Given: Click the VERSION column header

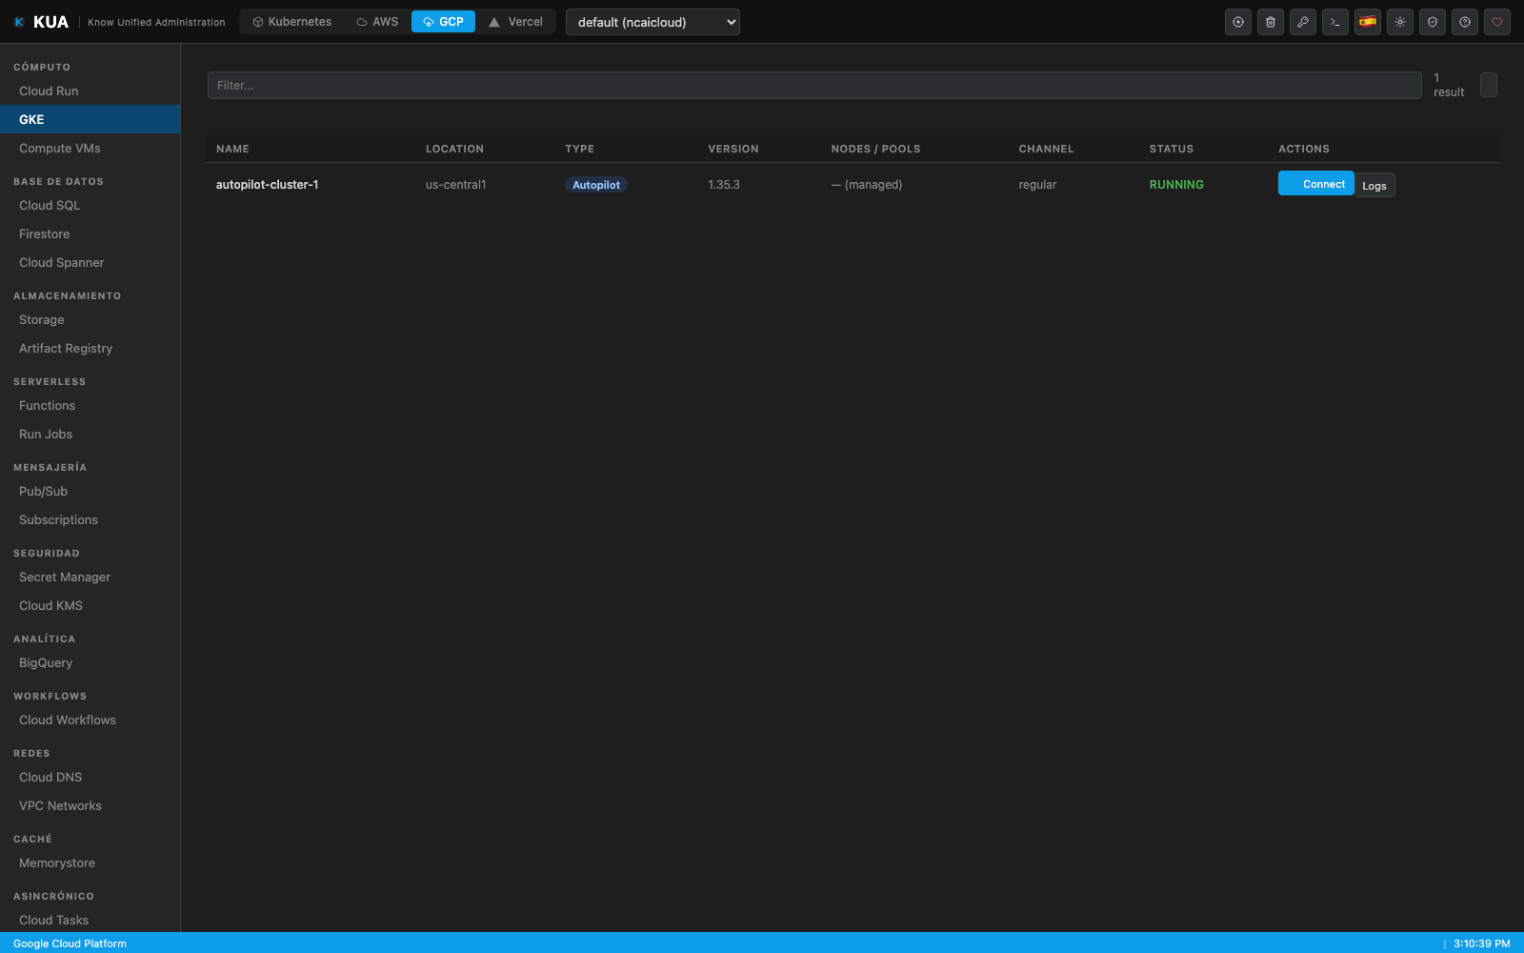Looking at the screenshot, I should click(x=733, y=149).
